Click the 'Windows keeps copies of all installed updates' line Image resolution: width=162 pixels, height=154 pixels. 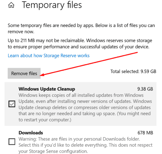tap(81, 95)
